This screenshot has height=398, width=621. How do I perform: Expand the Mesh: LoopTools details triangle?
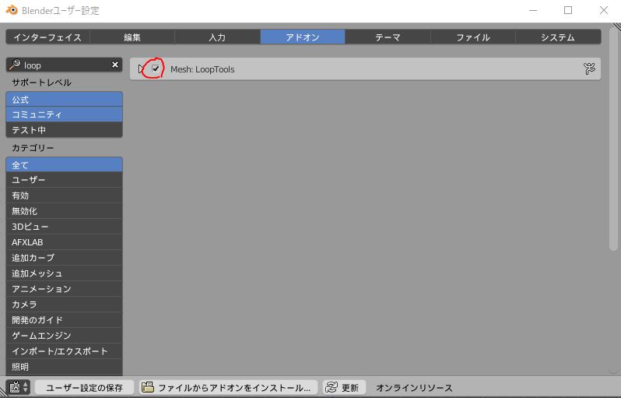pos(141,69)
